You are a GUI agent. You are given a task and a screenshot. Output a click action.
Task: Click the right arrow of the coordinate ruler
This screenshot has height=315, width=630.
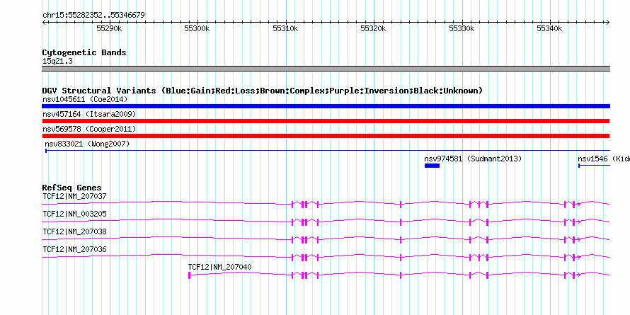point(607,23)
